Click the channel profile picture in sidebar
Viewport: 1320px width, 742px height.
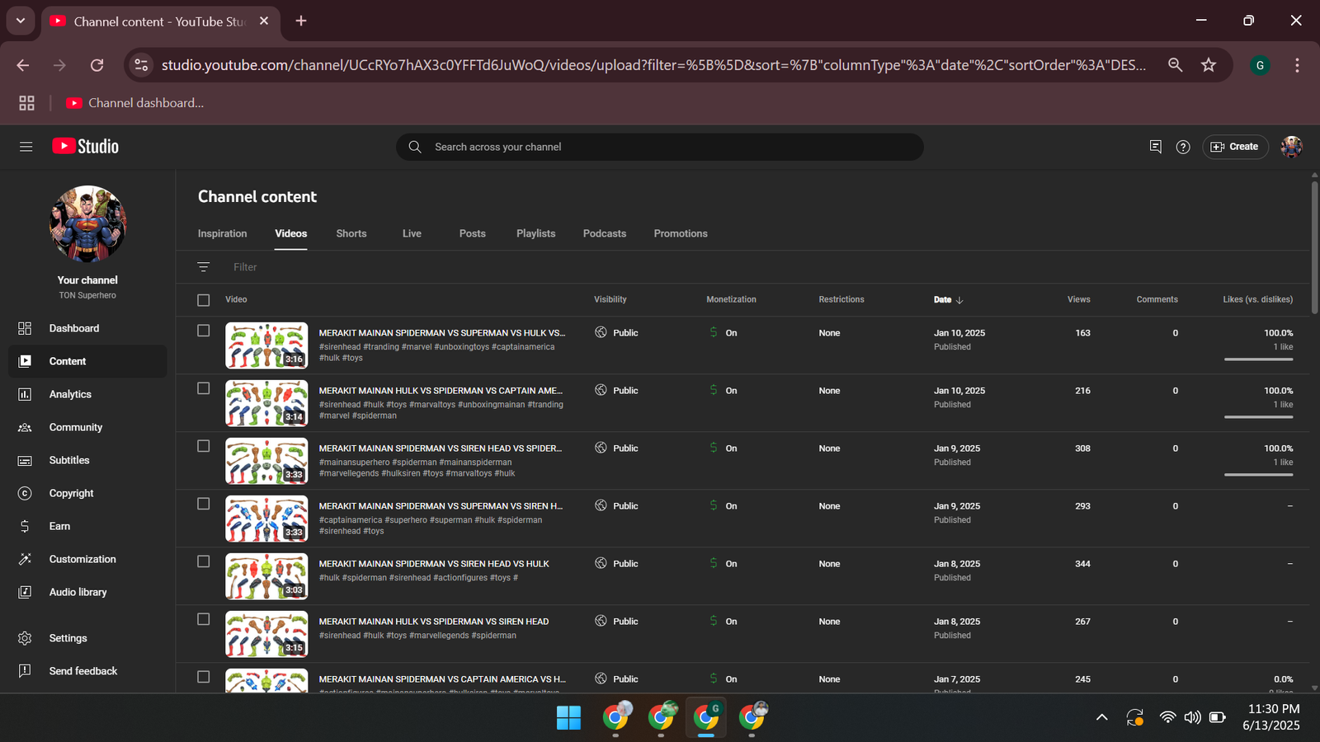coord(87,223)
